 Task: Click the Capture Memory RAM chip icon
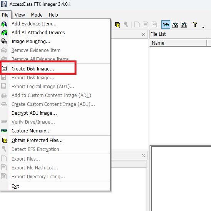tap(4, 131)
